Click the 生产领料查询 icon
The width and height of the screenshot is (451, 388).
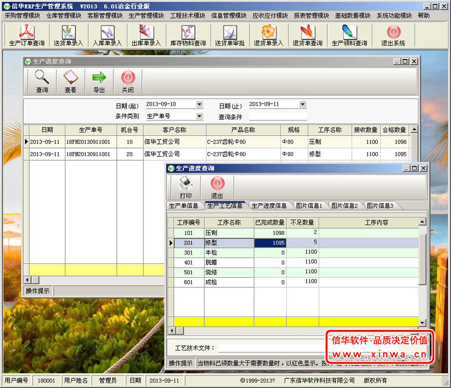(349, 35)
